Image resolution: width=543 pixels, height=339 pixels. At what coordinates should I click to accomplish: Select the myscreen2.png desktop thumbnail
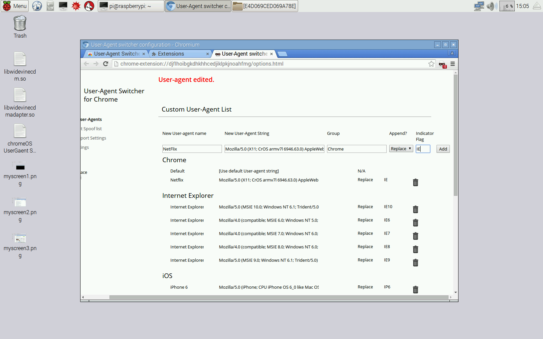20,210
